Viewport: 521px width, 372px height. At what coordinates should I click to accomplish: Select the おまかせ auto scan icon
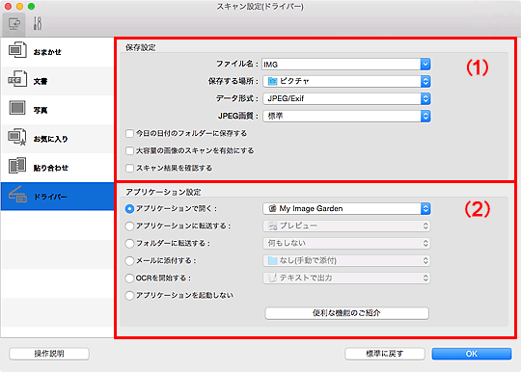(x=17, y=50)
